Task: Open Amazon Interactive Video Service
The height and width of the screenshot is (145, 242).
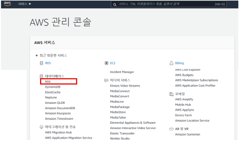Action: tap(133, 128)
